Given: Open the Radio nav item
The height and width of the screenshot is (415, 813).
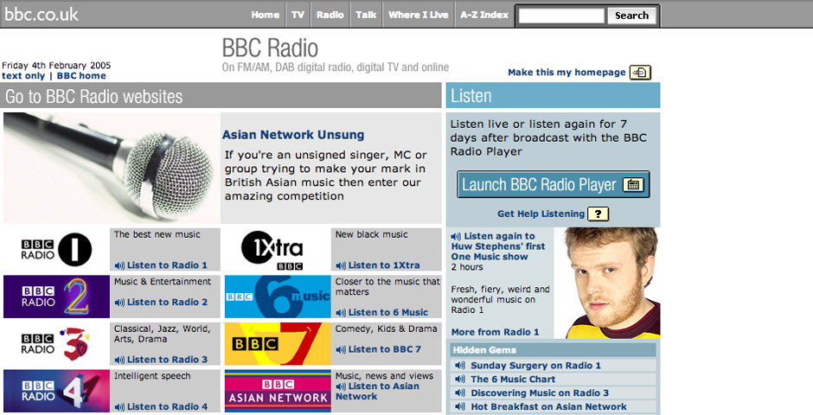Looking at the screenshot, I should tap(330, 15).
